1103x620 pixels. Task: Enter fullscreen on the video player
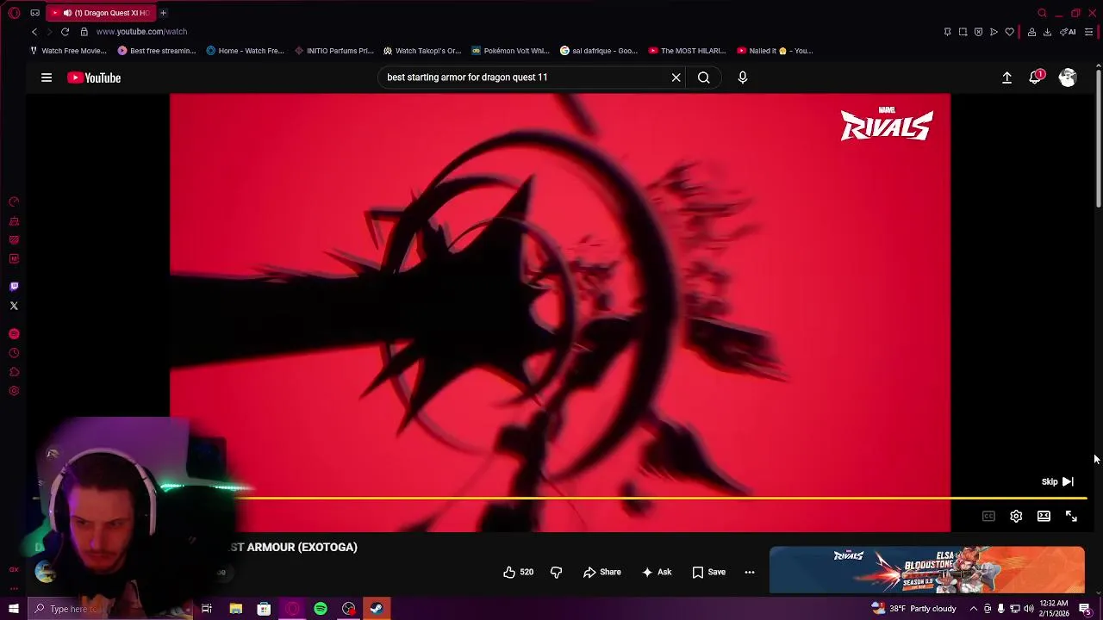point(1071,517)
